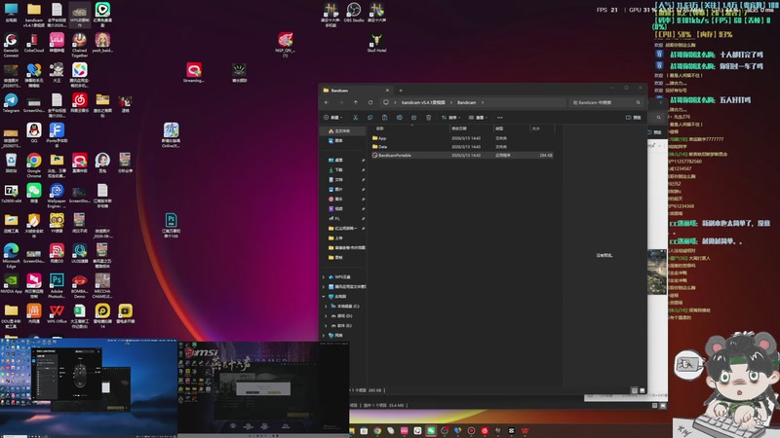
Task: Switch Explorer to details view in status bar
Action: click(635, 390)
